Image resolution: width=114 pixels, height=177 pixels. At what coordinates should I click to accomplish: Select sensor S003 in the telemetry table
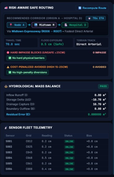click(9, 152)
